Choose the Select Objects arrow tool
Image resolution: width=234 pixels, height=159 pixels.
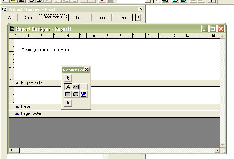click(x=68, y=78)
